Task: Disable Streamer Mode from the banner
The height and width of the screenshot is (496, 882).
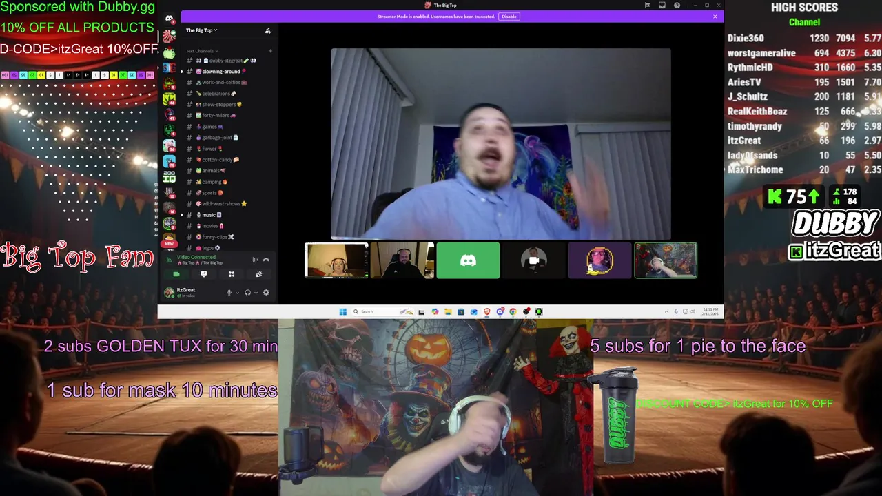Action: tap(509, 17)
